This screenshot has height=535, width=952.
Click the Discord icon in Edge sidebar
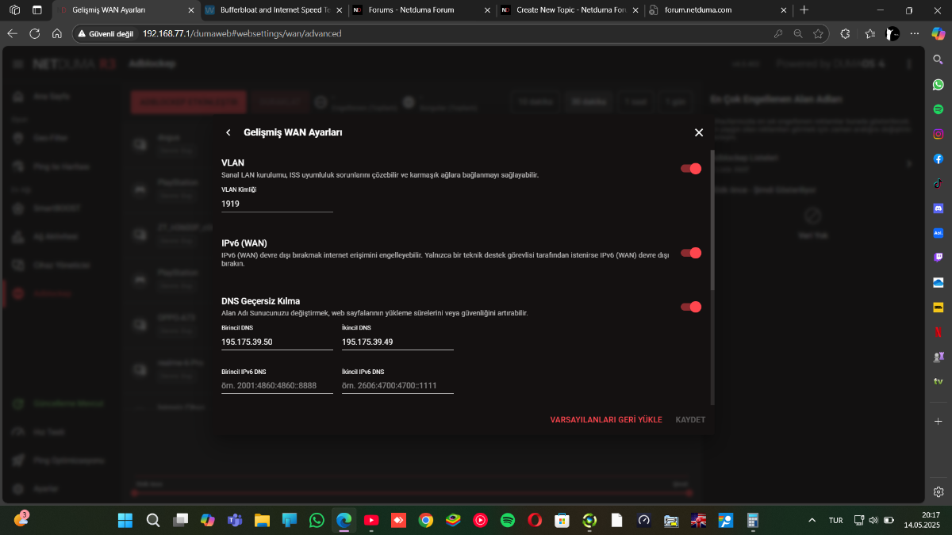[939, 208]
